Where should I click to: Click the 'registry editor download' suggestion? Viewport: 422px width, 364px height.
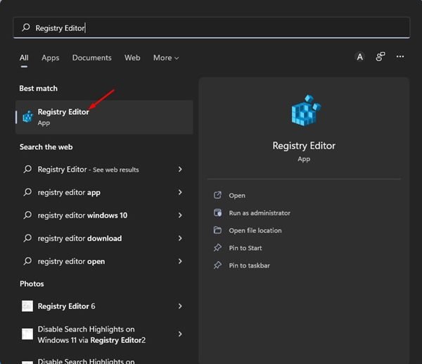79,238
